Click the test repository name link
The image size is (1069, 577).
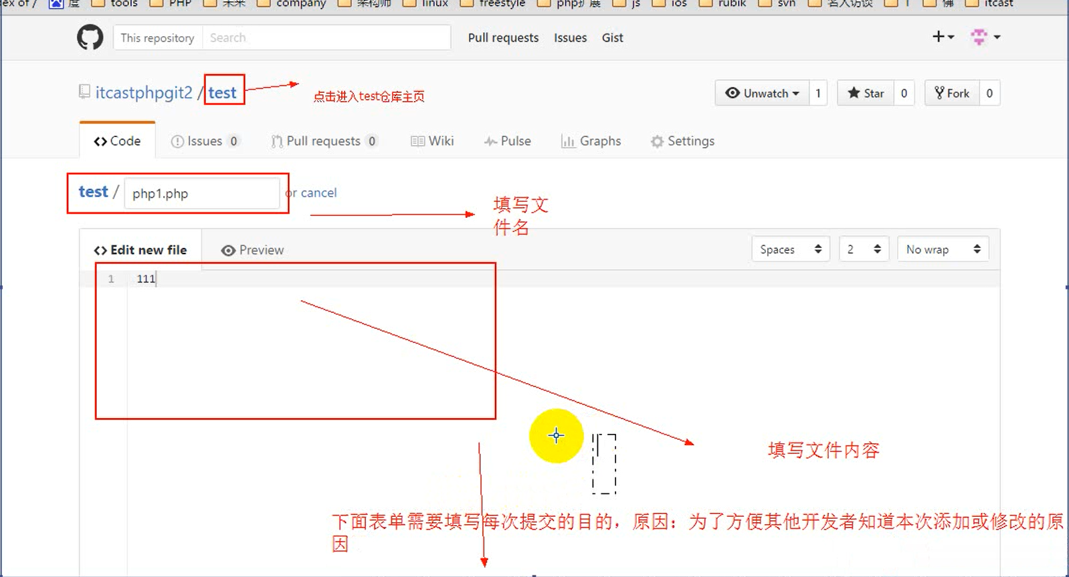[222, 92]
